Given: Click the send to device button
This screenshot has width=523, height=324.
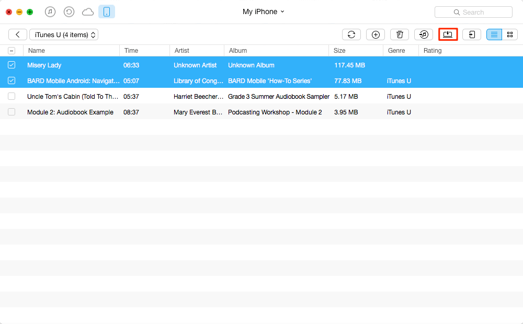Looking at the screenshot, I should coord(472,34).
